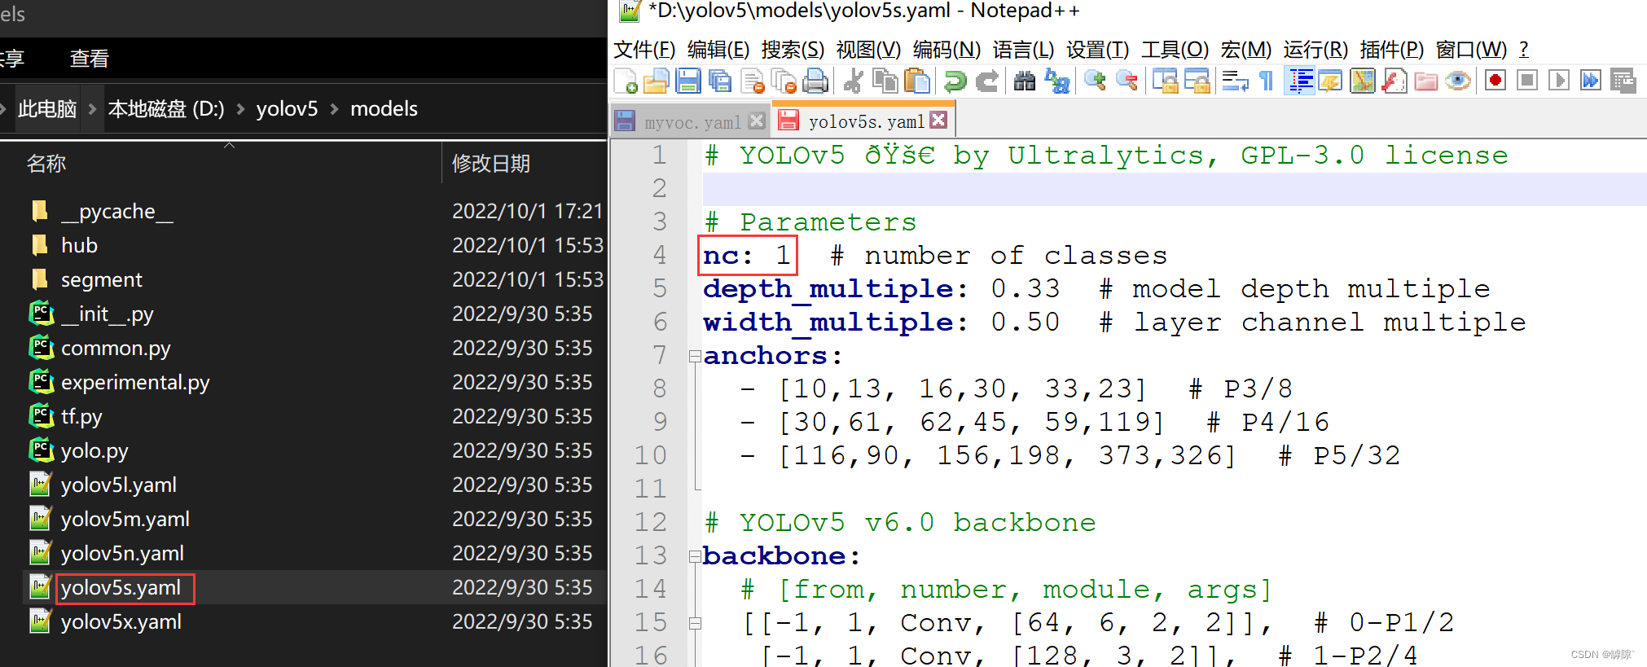This screenshot has width=1647, height=667.
Task: Open the 运行(R) menu
Action: (1315, 50)
